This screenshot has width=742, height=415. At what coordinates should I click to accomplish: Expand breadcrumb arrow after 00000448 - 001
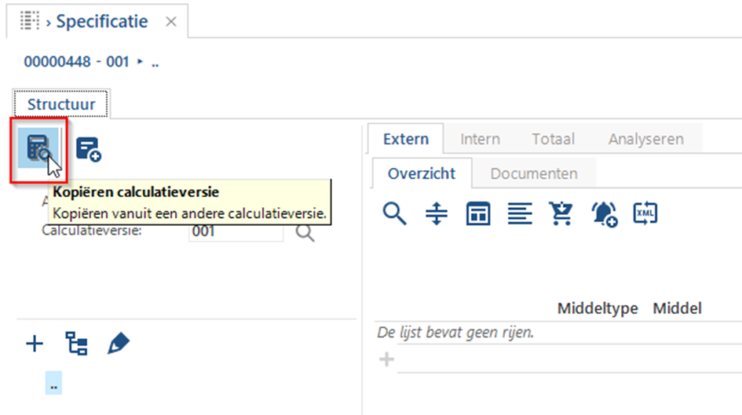pyautogui.click(x=140, y=61)
